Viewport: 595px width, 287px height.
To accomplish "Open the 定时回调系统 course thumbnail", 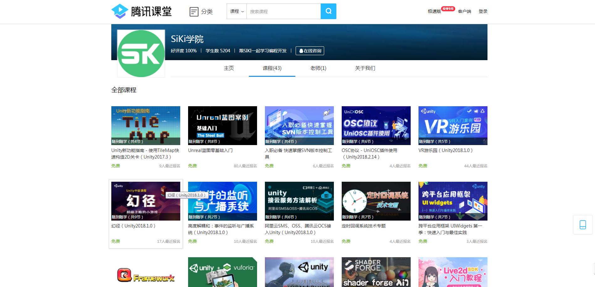I will [x=376, y=201].
